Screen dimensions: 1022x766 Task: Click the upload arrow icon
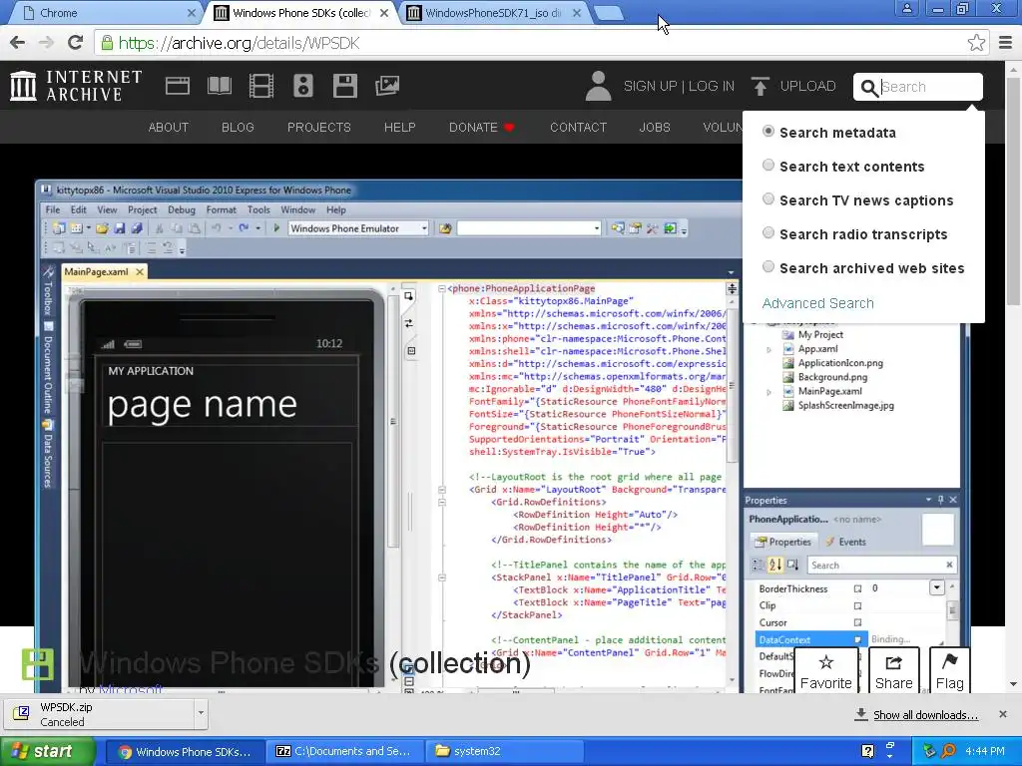tap(760, 86)
